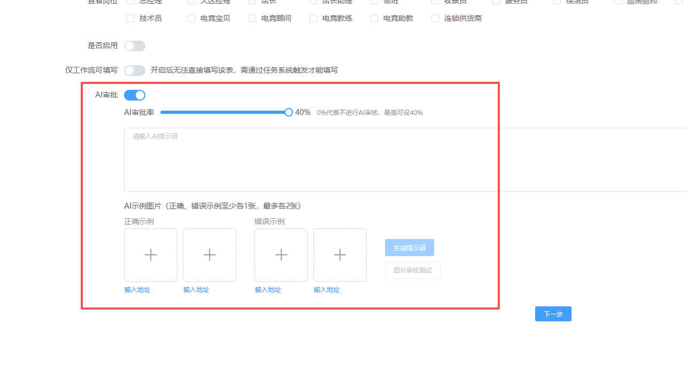Focus the 请输入AI提示词 text area
Image resolution: width=687 pixels, height=370 pixels.
405,160
